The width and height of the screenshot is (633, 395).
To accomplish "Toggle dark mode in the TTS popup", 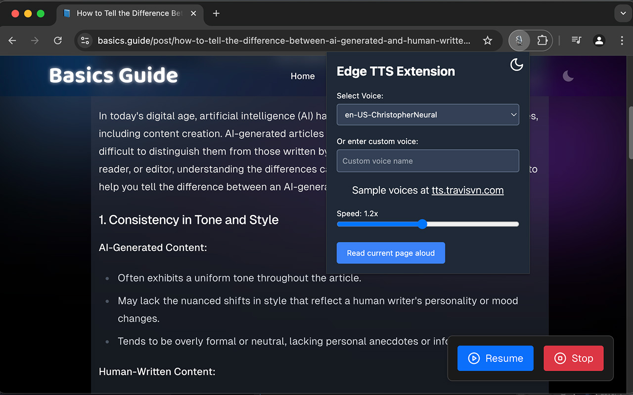I will click(516, 65).
